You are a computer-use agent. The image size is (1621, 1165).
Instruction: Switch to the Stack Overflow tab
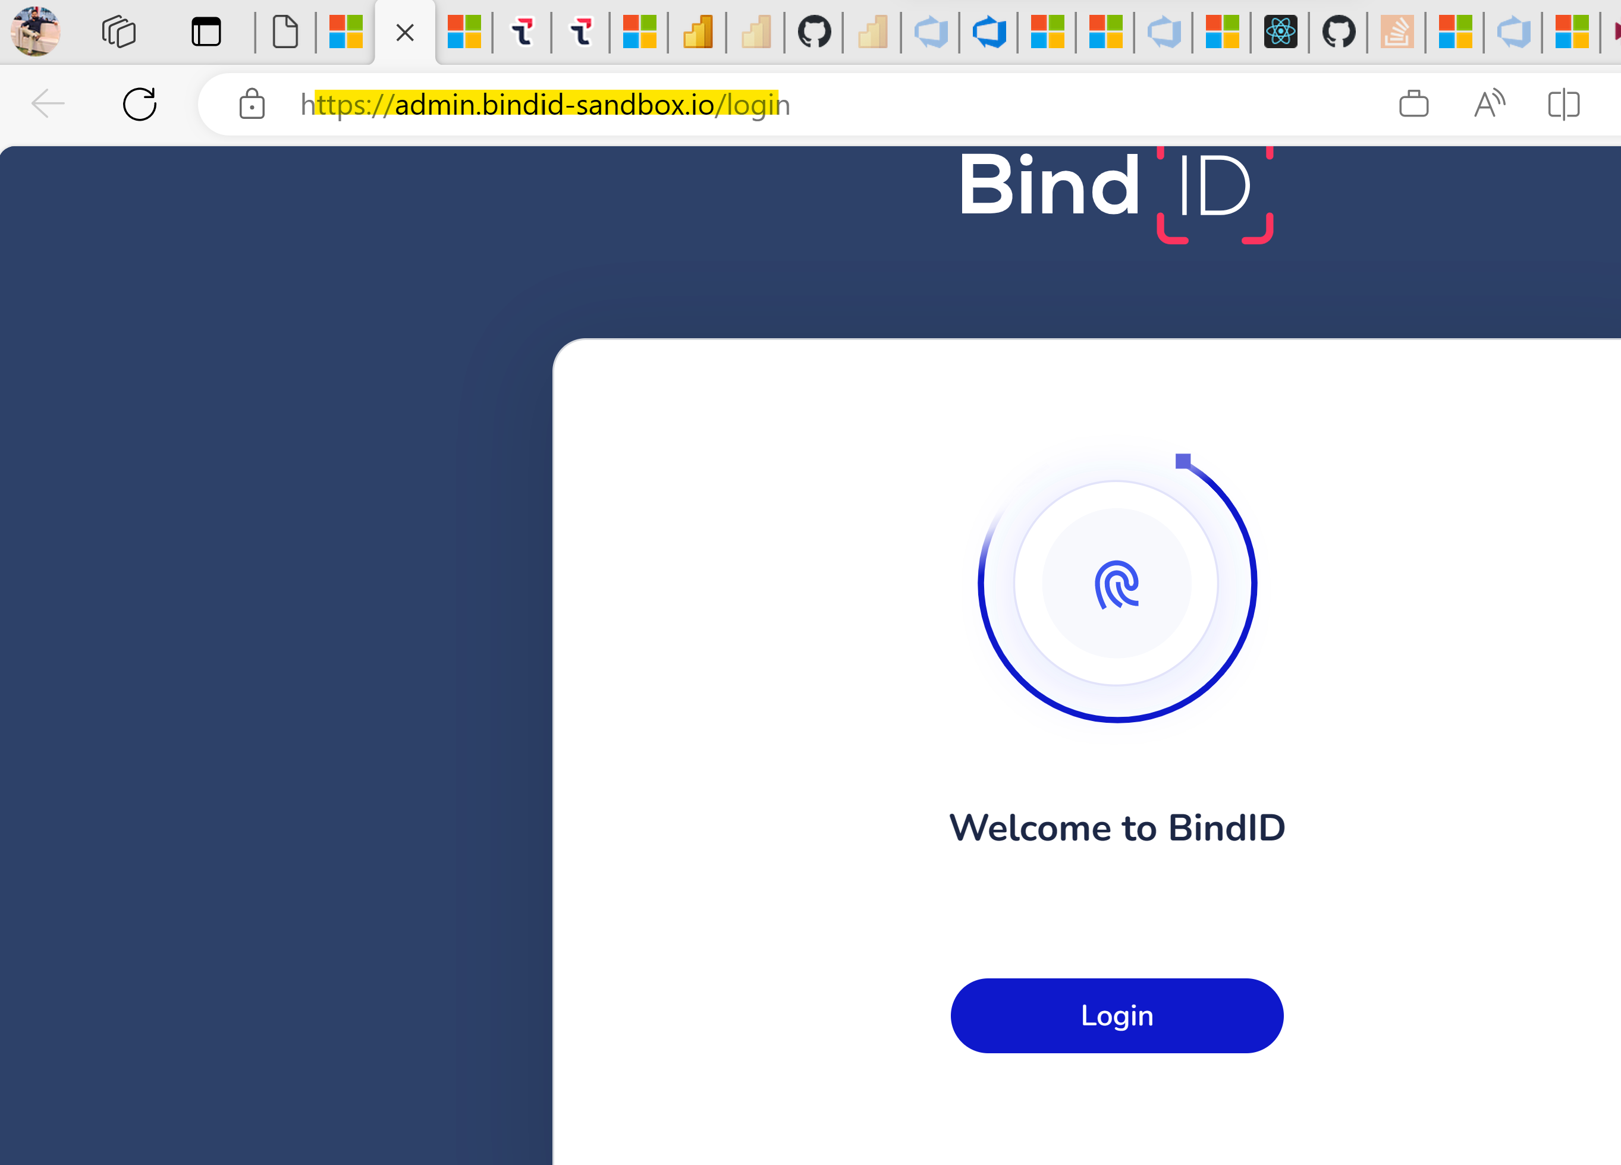[x=1397, y=32]
